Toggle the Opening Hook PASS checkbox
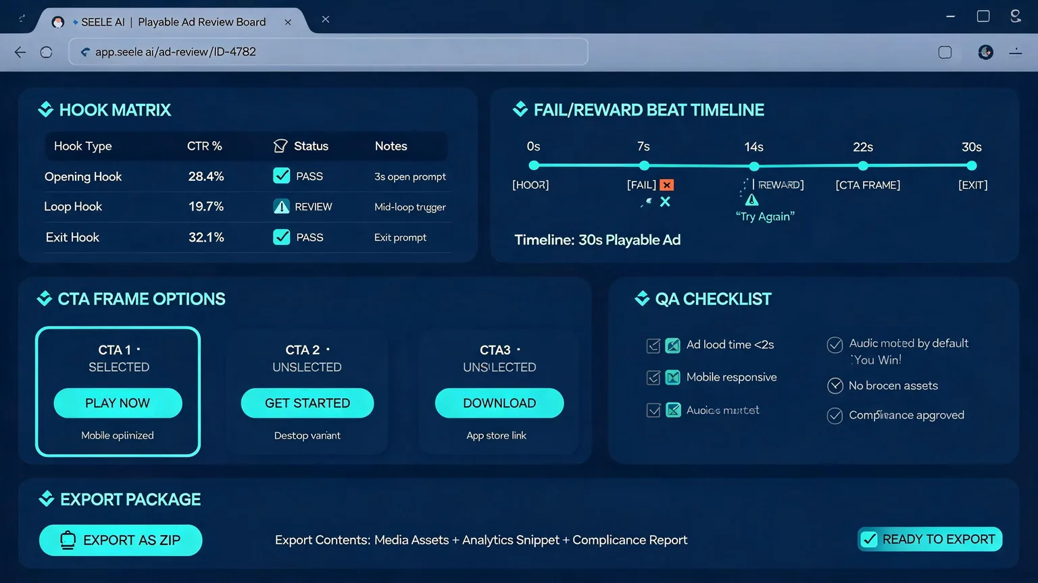The image size is (1038, 583). pos(282,176)
